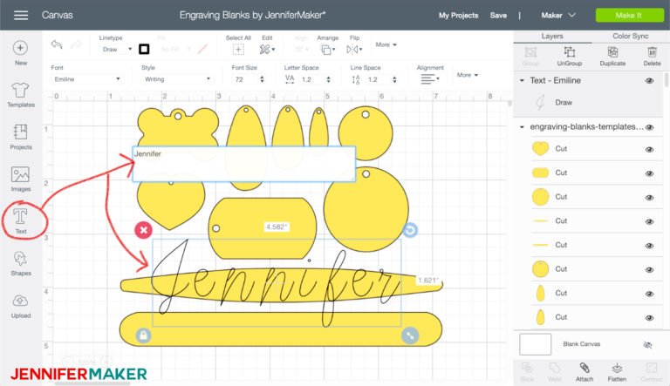Open My Projects
The height and width of the screenshot is (386, 670).
[x=458, y=16]
